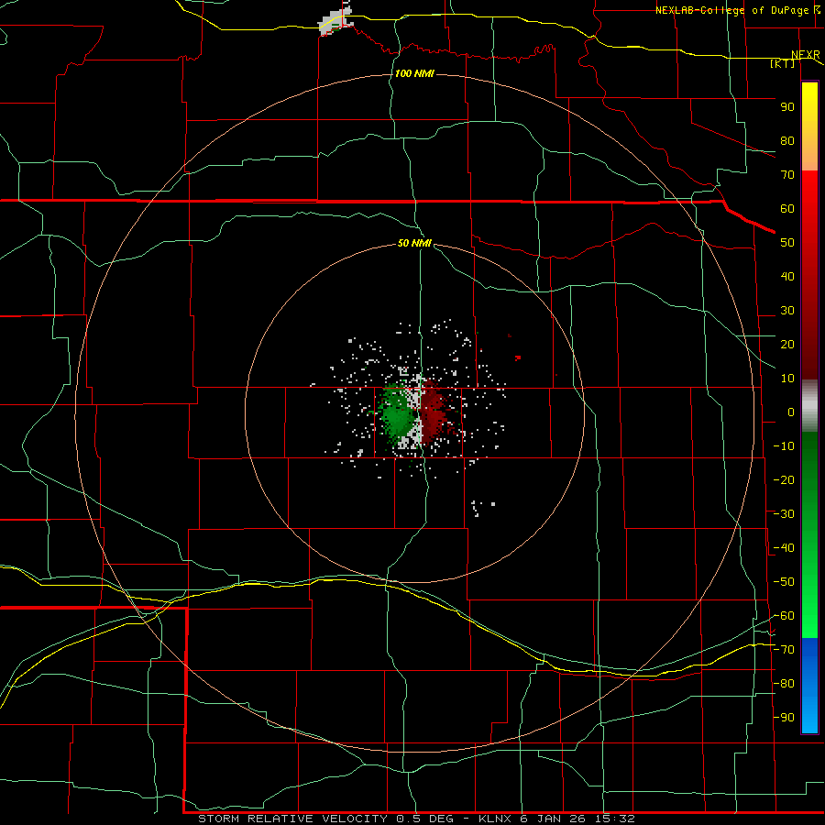The width and height of the screenshot is (825, 825).
Task: Click the -50 scale value
Action: tap(784, 582)
